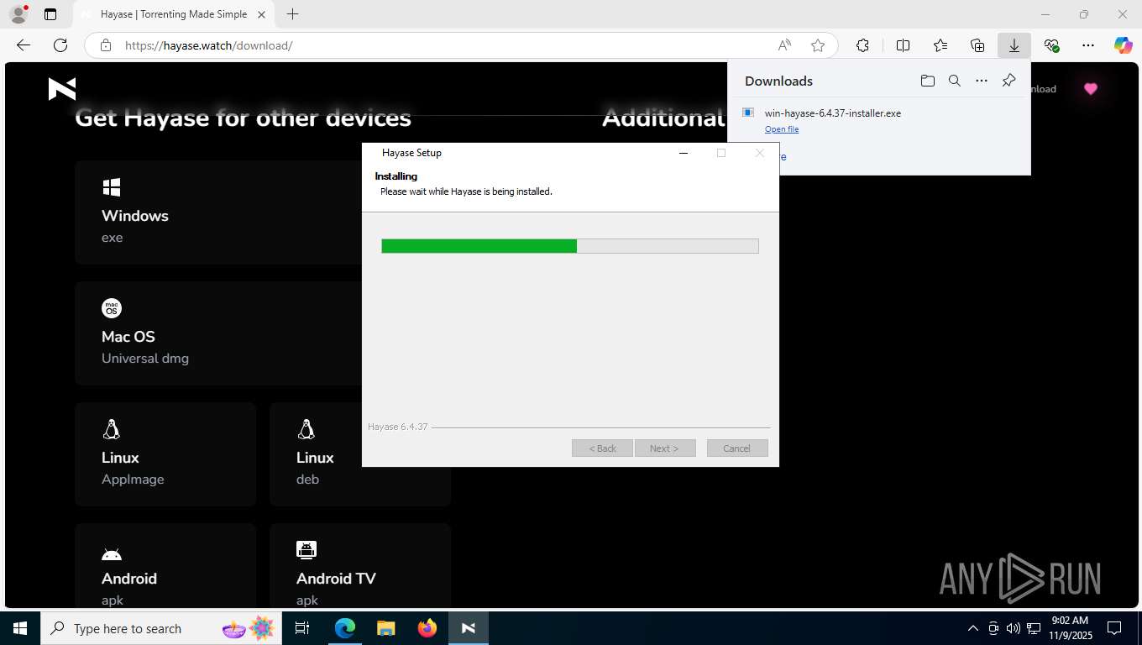
Task: Toggle Split screen view
Action: (904, 45)
